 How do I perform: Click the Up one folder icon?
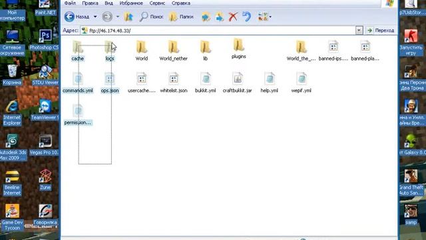click(x=128, y=17)
